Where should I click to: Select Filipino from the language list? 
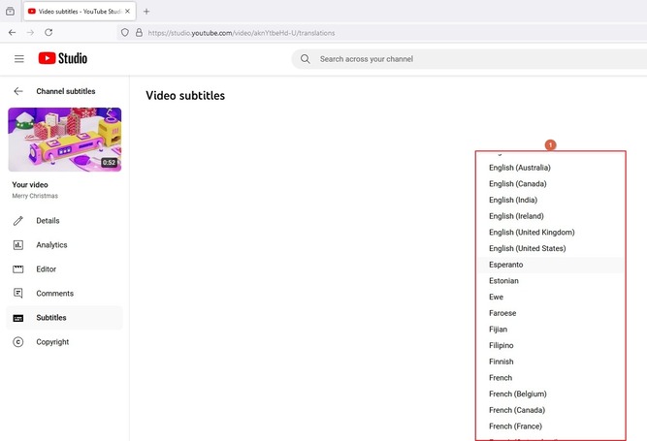[x=551, y=345]
